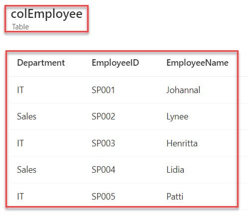Select the EmployeeID column header

[x=116, y=63]
